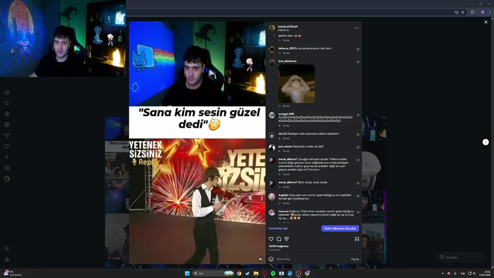The width and height of the screenshot is (494, 278).
Task: Open the GIF in krsn_ahmetcan's comment
Action: (x=296, y=84)
